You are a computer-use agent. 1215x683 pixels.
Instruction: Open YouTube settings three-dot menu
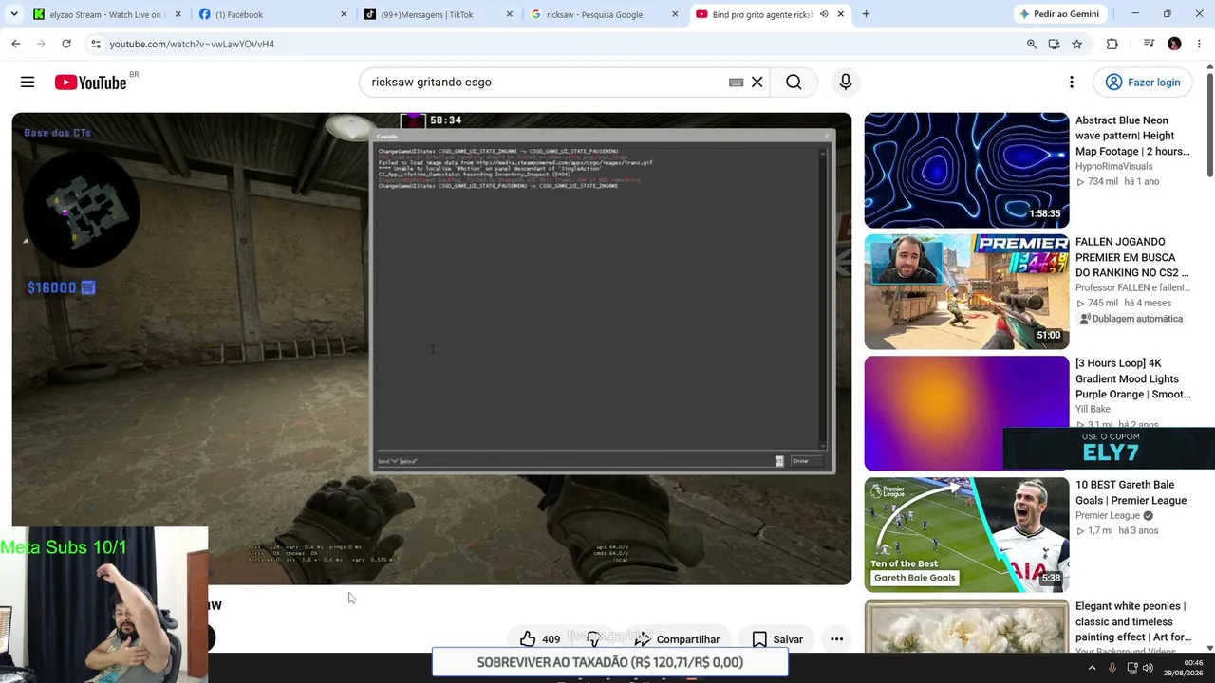pos(1072,83)
